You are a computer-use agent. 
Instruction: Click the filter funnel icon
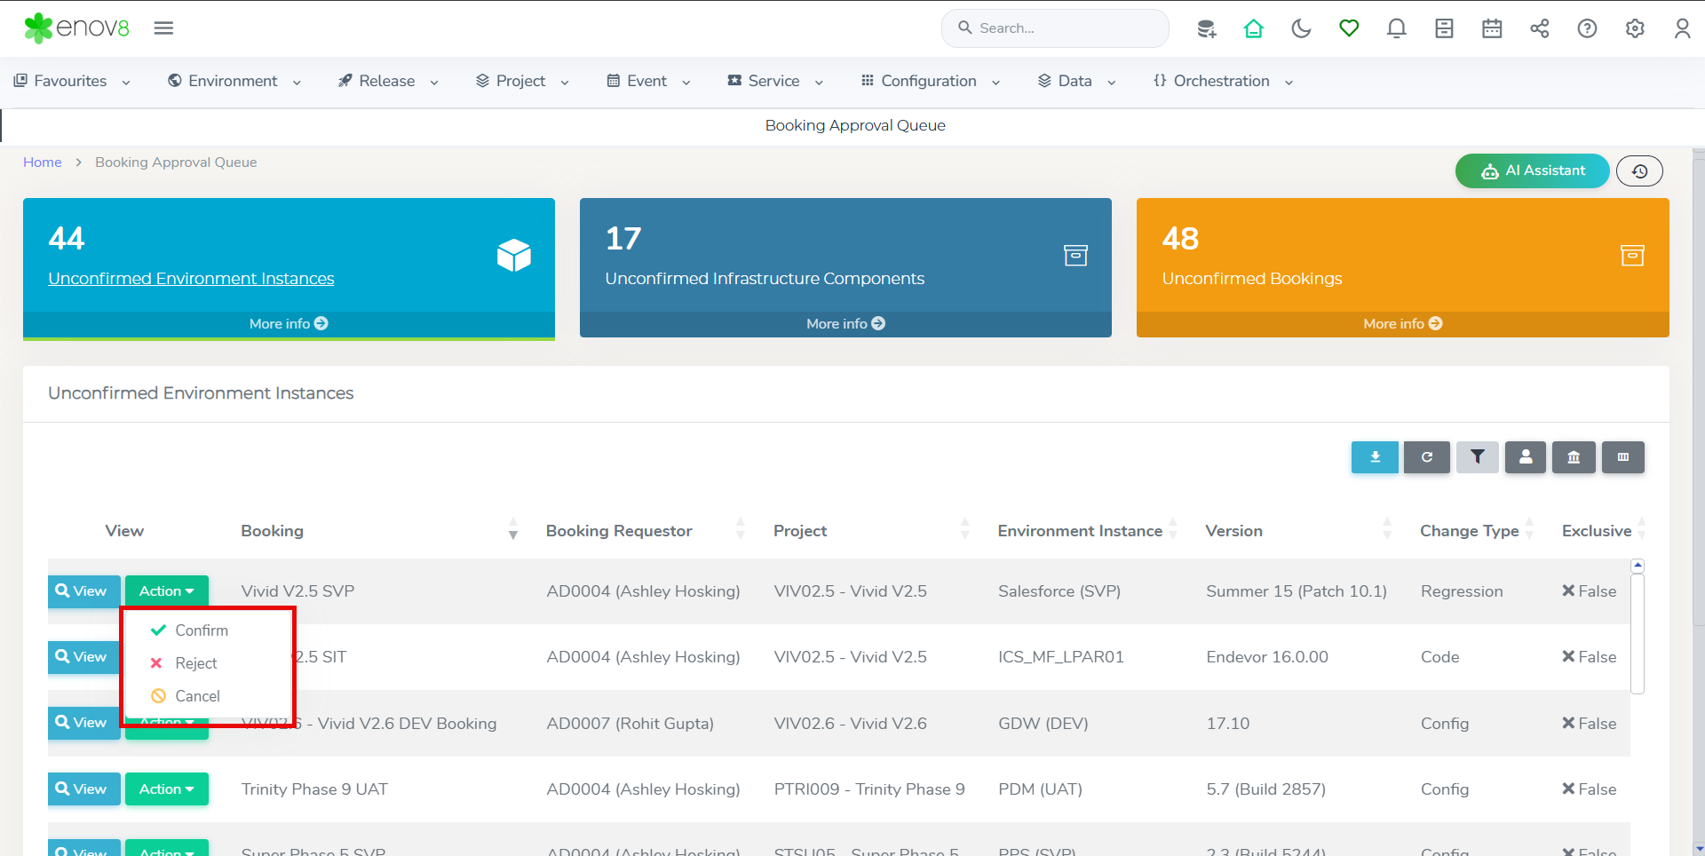[x=1478, y=457]
